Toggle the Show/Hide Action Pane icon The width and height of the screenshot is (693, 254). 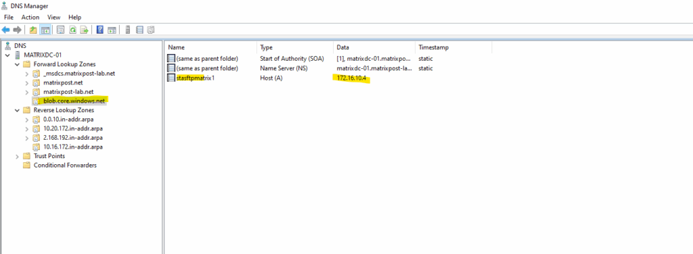(x=112, y=30)
